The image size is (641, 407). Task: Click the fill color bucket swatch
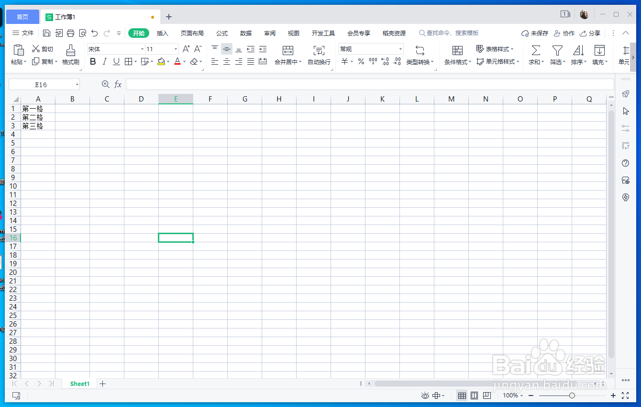[161, 61]
